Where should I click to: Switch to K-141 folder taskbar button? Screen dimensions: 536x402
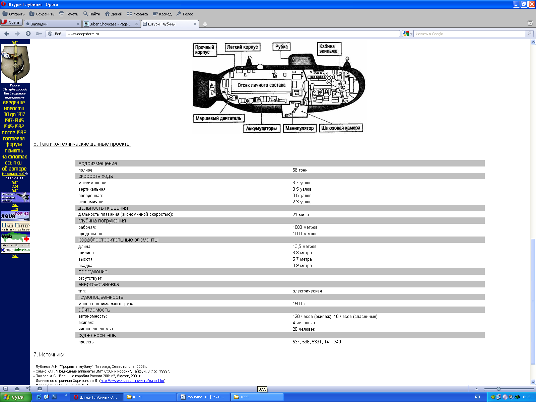[x=150, y=397]
